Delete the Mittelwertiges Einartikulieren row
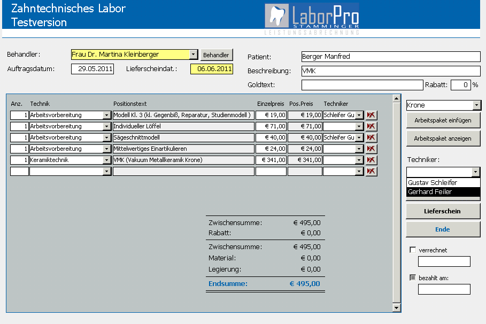The width and height of the screenshot is (486, 324). [x=372, y=149]
